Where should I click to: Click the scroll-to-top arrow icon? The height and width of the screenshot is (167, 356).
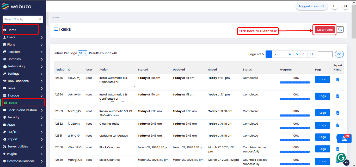[x=346, y=163]
